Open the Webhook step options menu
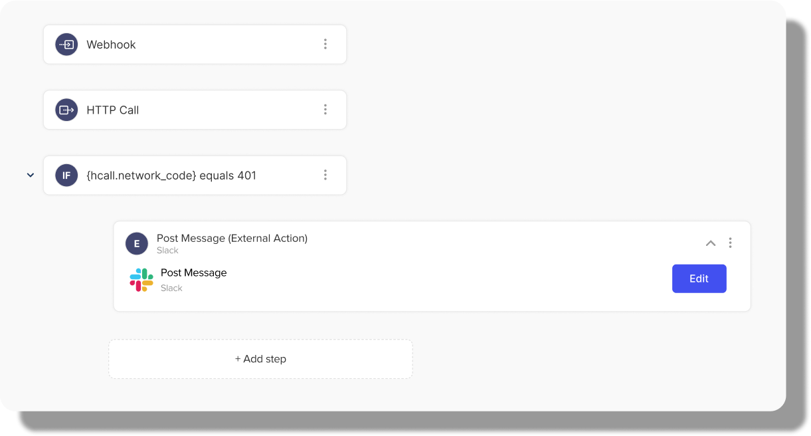The height and width of the screenshot is (436, 811). coord(325,44)
